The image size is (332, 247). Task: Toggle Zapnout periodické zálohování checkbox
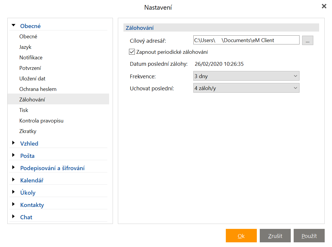click(x=132, y=52)
